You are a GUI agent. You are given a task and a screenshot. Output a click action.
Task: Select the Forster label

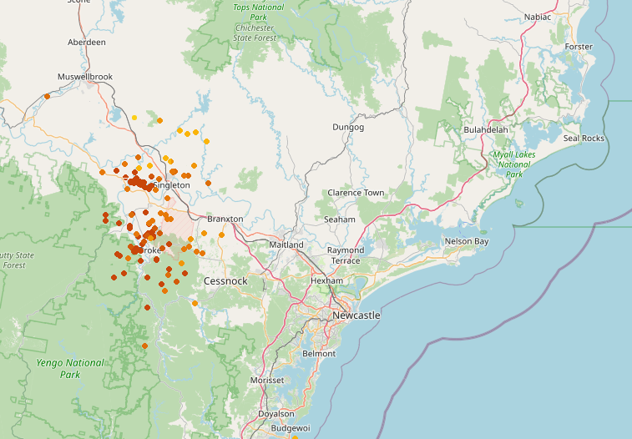point(579,47)
